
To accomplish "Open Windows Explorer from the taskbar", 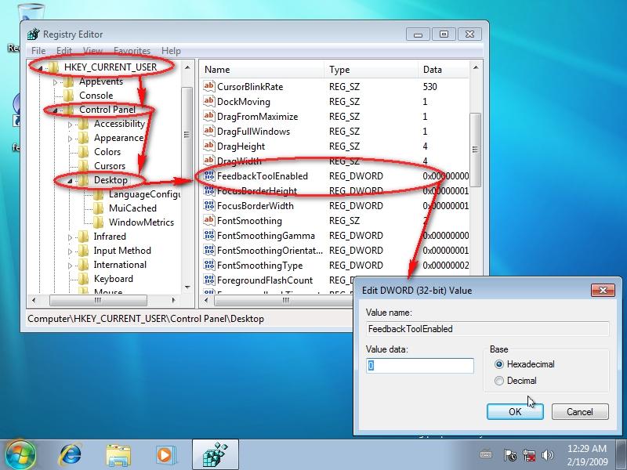I will pos(118,453).
